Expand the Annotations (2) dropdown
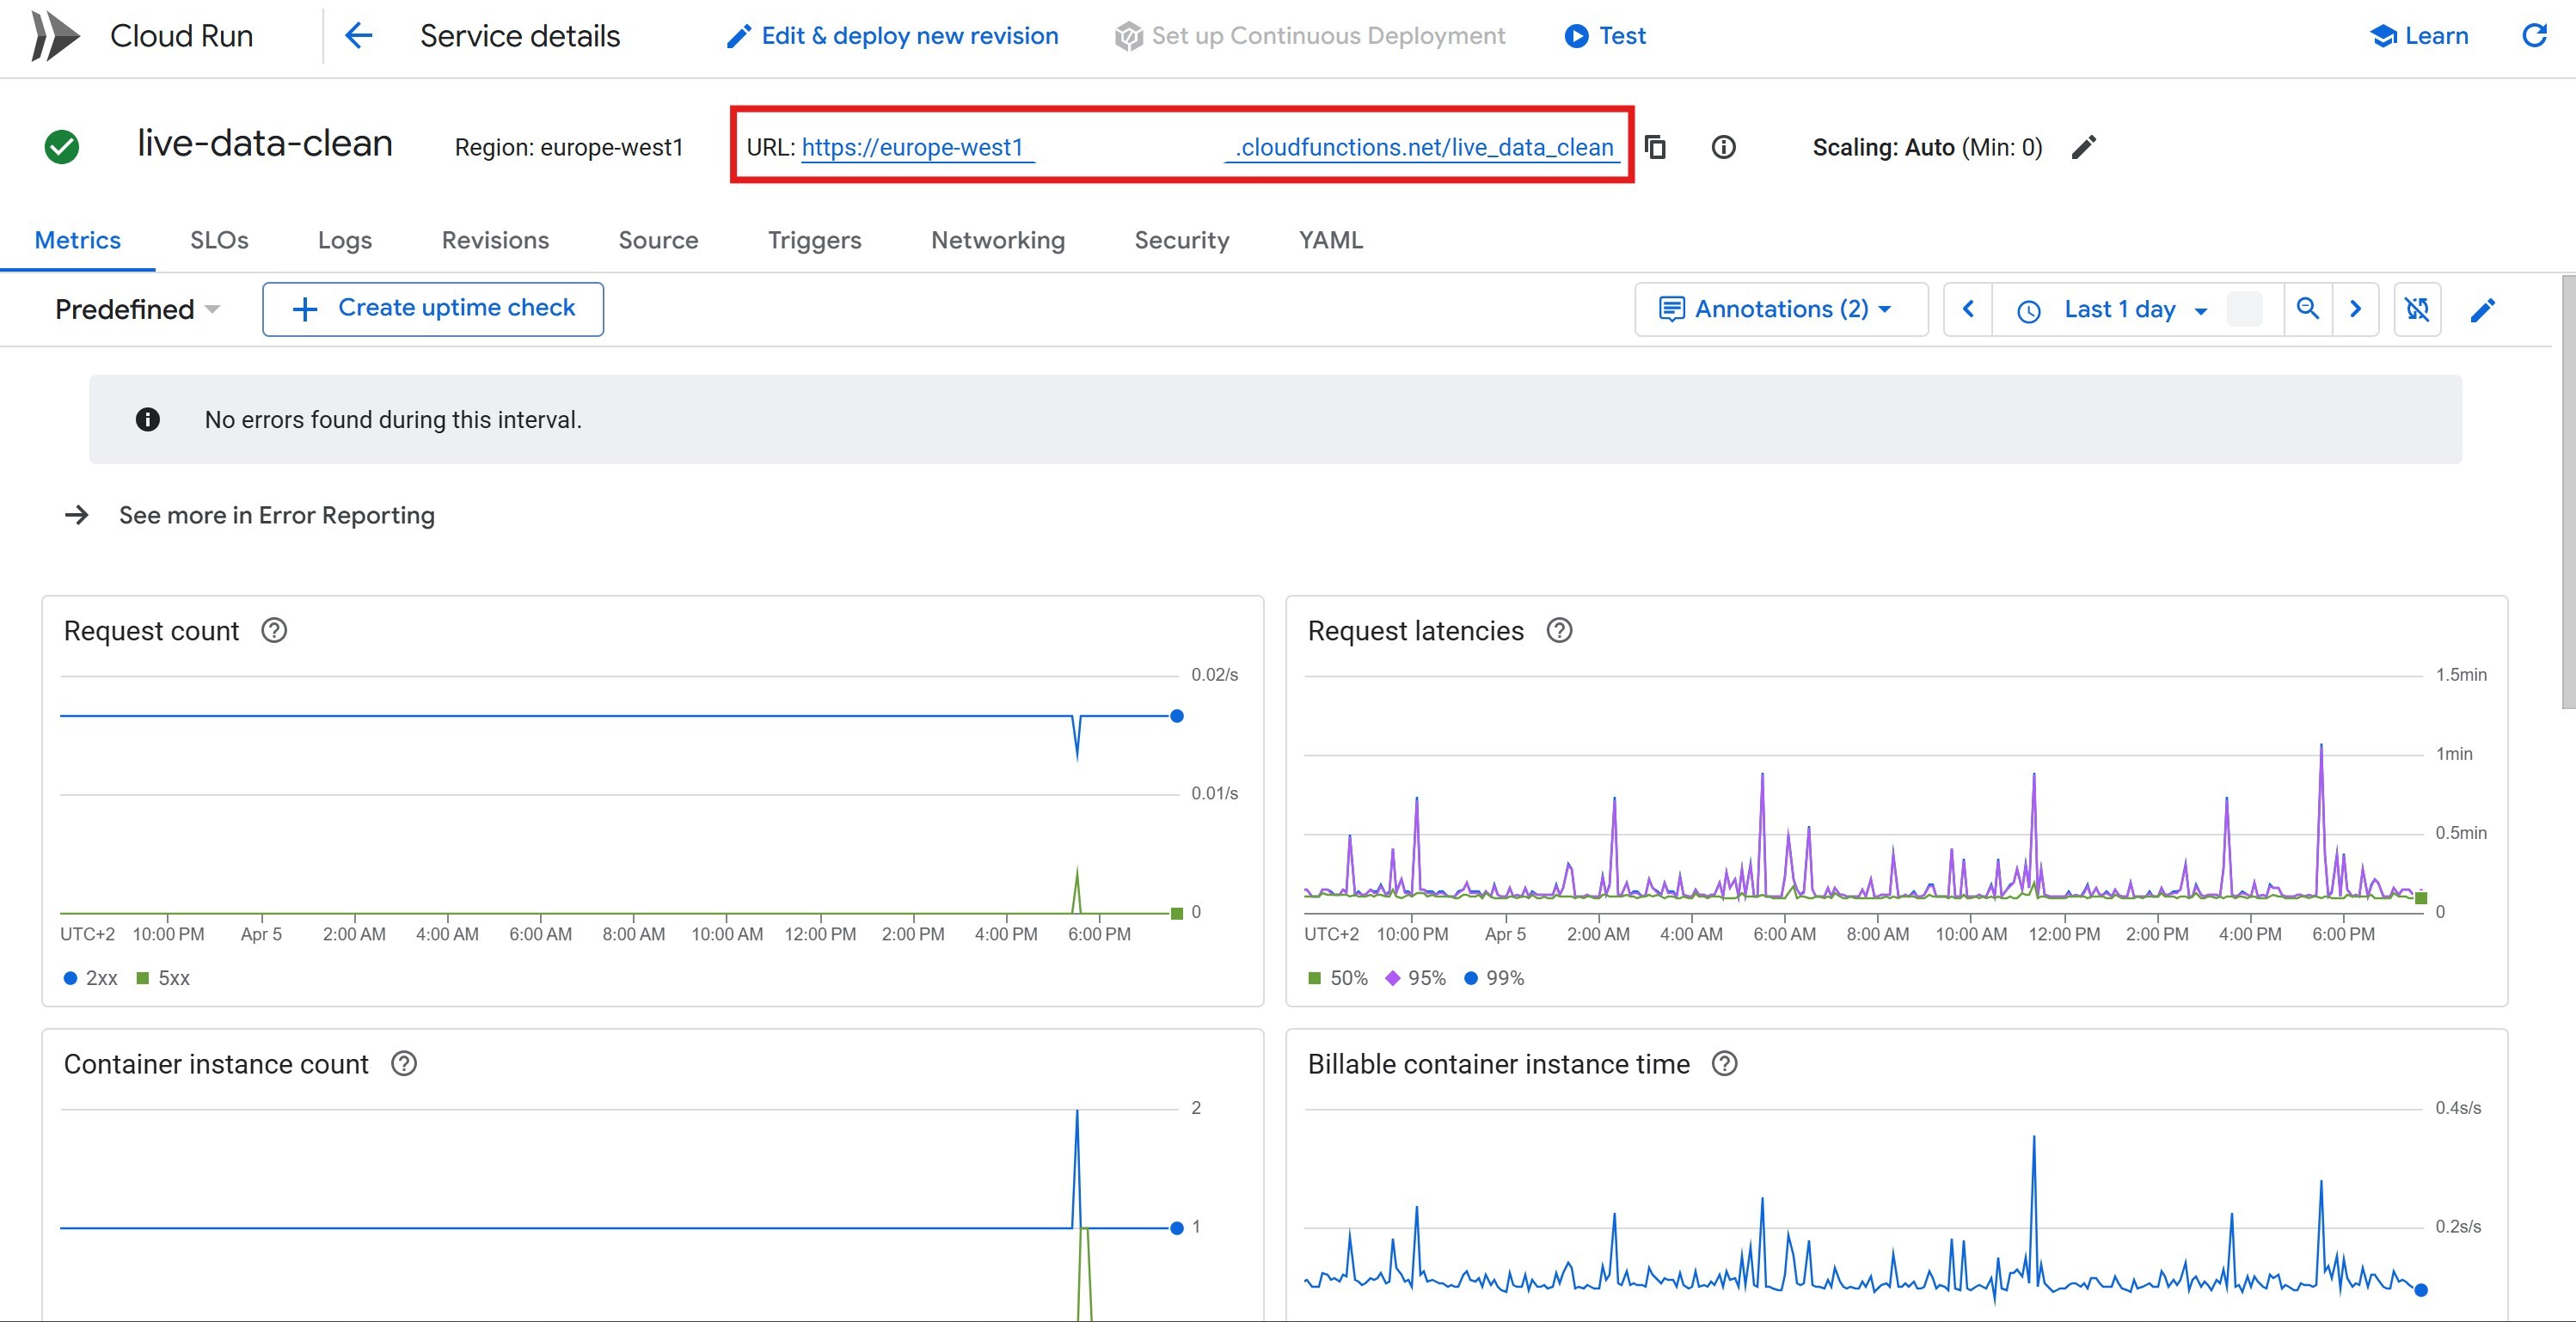 [1781, 309]
